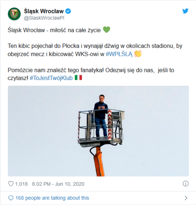The height and width of the screenshot is (205, 196).
Task: Click the blue verified badge
Action: click(x=68, y=11)
